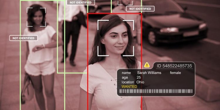Click NOT IDENTIFIED tag next to the parked car
The image size is (220, 110).
(140, 9)
